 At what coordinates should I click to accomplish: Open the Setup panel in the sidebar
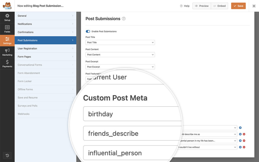[x=7, y=17]
